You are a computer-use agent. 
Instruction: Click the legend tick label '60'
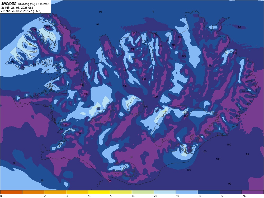pyautogui.click(x=134, y=196)
